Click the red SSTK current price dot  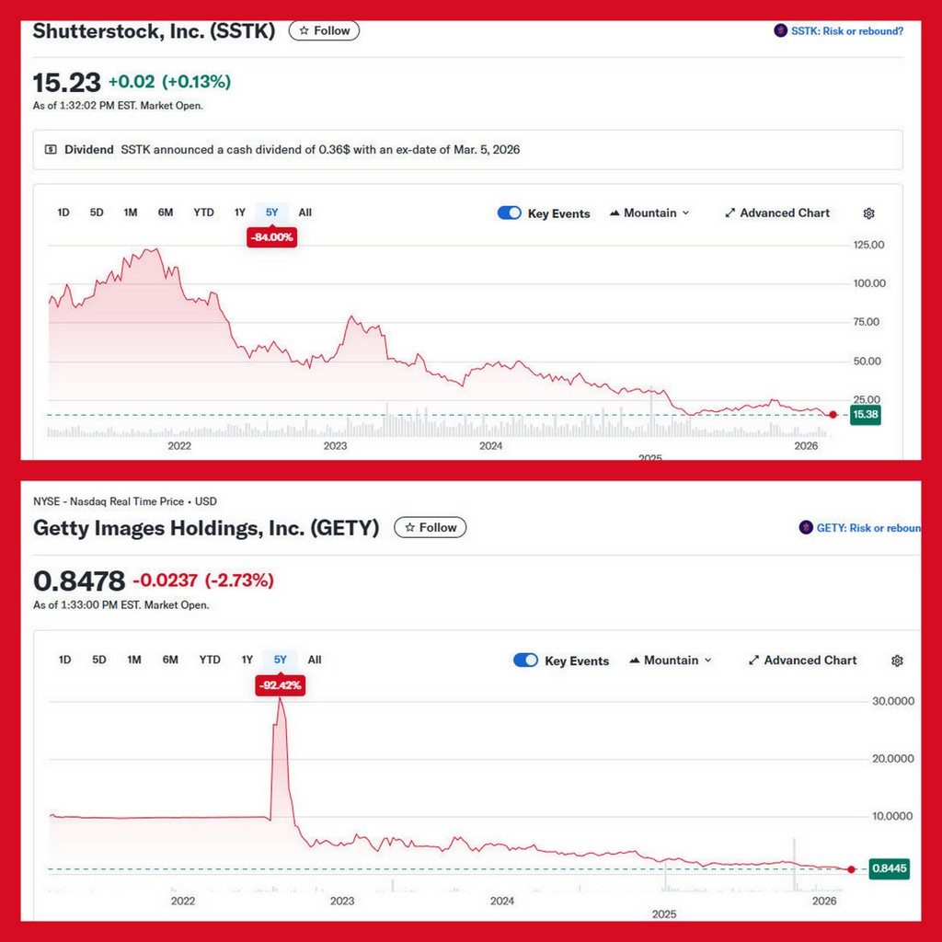tap(833, 415)
